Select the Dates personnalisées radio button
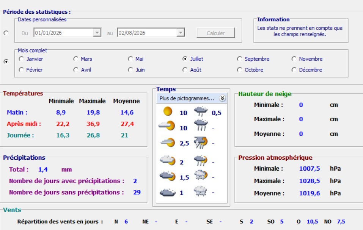Screen dimensions: 363x230 click(x=6, y=33)
